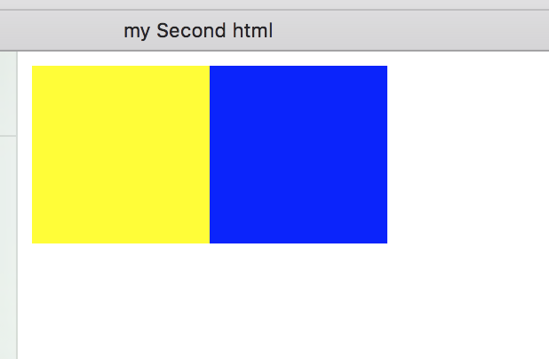Click the empty tab bar right of the title
This screenshot has height=359, width=549.
coord(409,31)
